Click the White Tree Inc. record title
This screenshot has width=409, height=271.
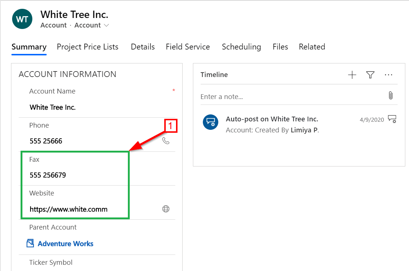click(x=74, y=15)
